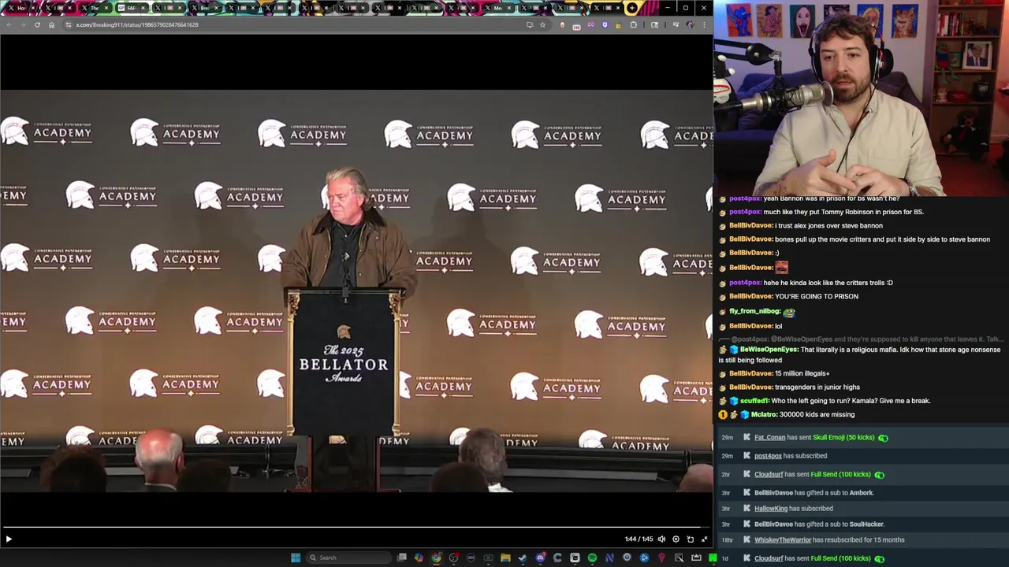
Task: Click the '1:44 / 1:45' timestamp
Action: click(x=639, y=539)
